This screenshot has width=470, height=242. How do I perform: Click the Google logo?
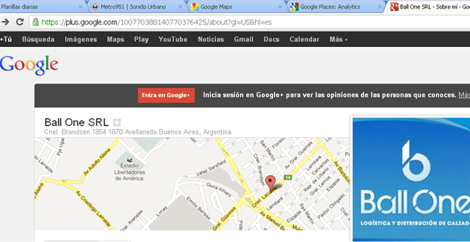pyautogui.click(x=29, y=65)
